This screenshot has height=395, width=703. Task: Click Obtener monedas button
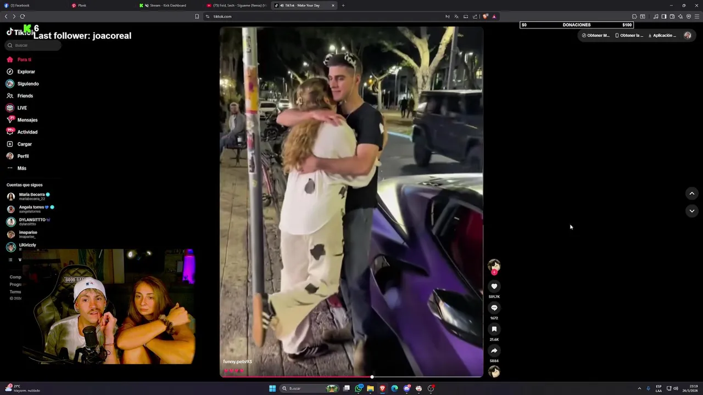(595, 35)
